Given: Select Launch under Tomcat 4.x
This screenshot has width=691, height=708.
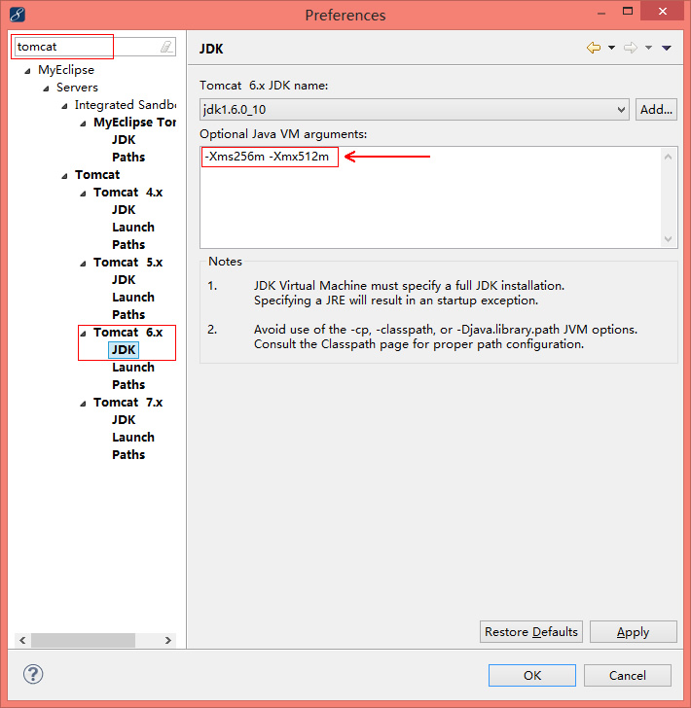Looking at the screenshot, I should pos(133,228).
